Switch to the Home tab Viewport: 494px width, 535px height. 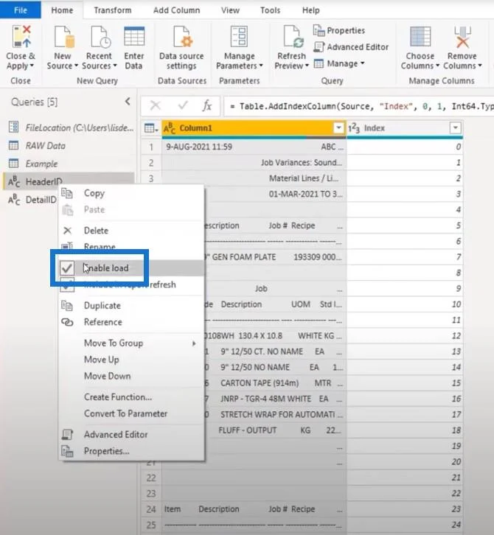click(x=62, y=10)
